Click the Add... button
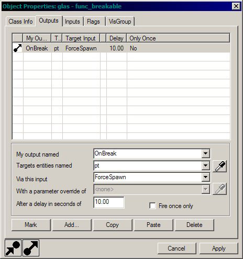Image resolution: width=243 pixels, height=259 pixels. 72,225
